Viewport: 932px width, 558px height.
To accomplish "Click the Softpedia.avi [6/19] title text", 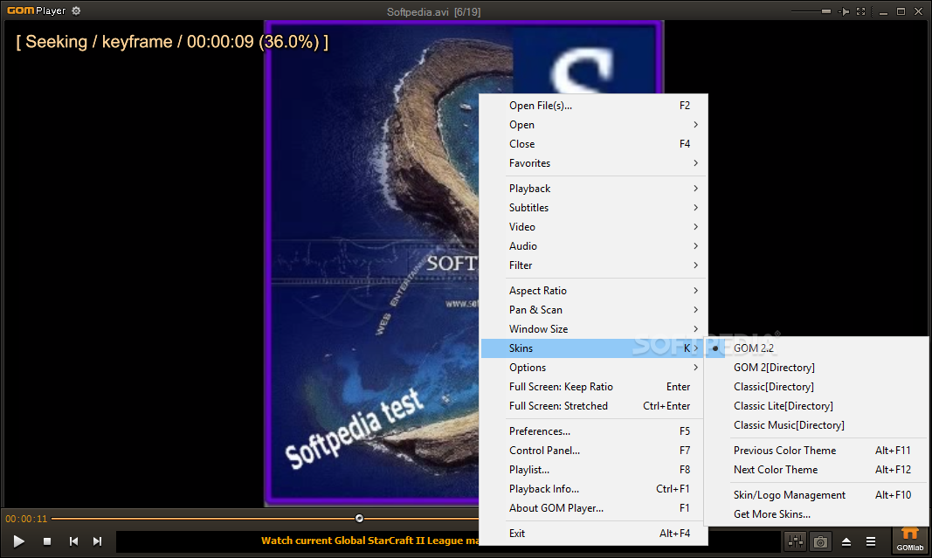I will [x=433, y=12].
